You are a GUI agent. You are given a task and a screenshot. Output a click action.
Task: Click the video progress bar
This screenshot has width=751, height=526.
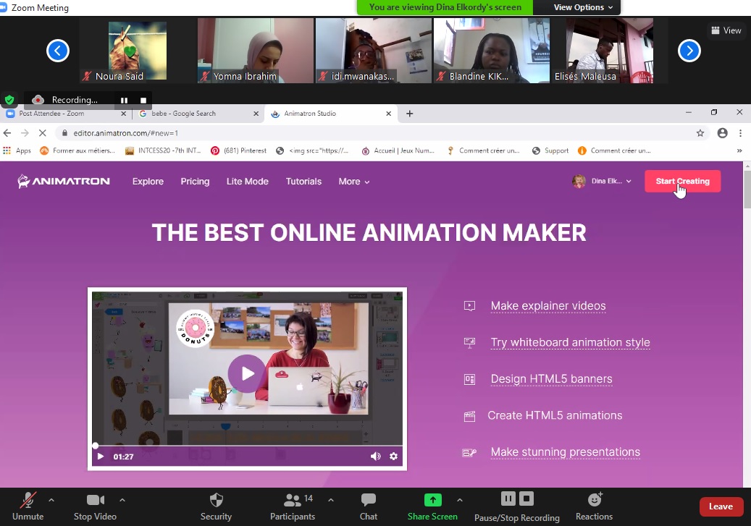(x=246, y=446)
